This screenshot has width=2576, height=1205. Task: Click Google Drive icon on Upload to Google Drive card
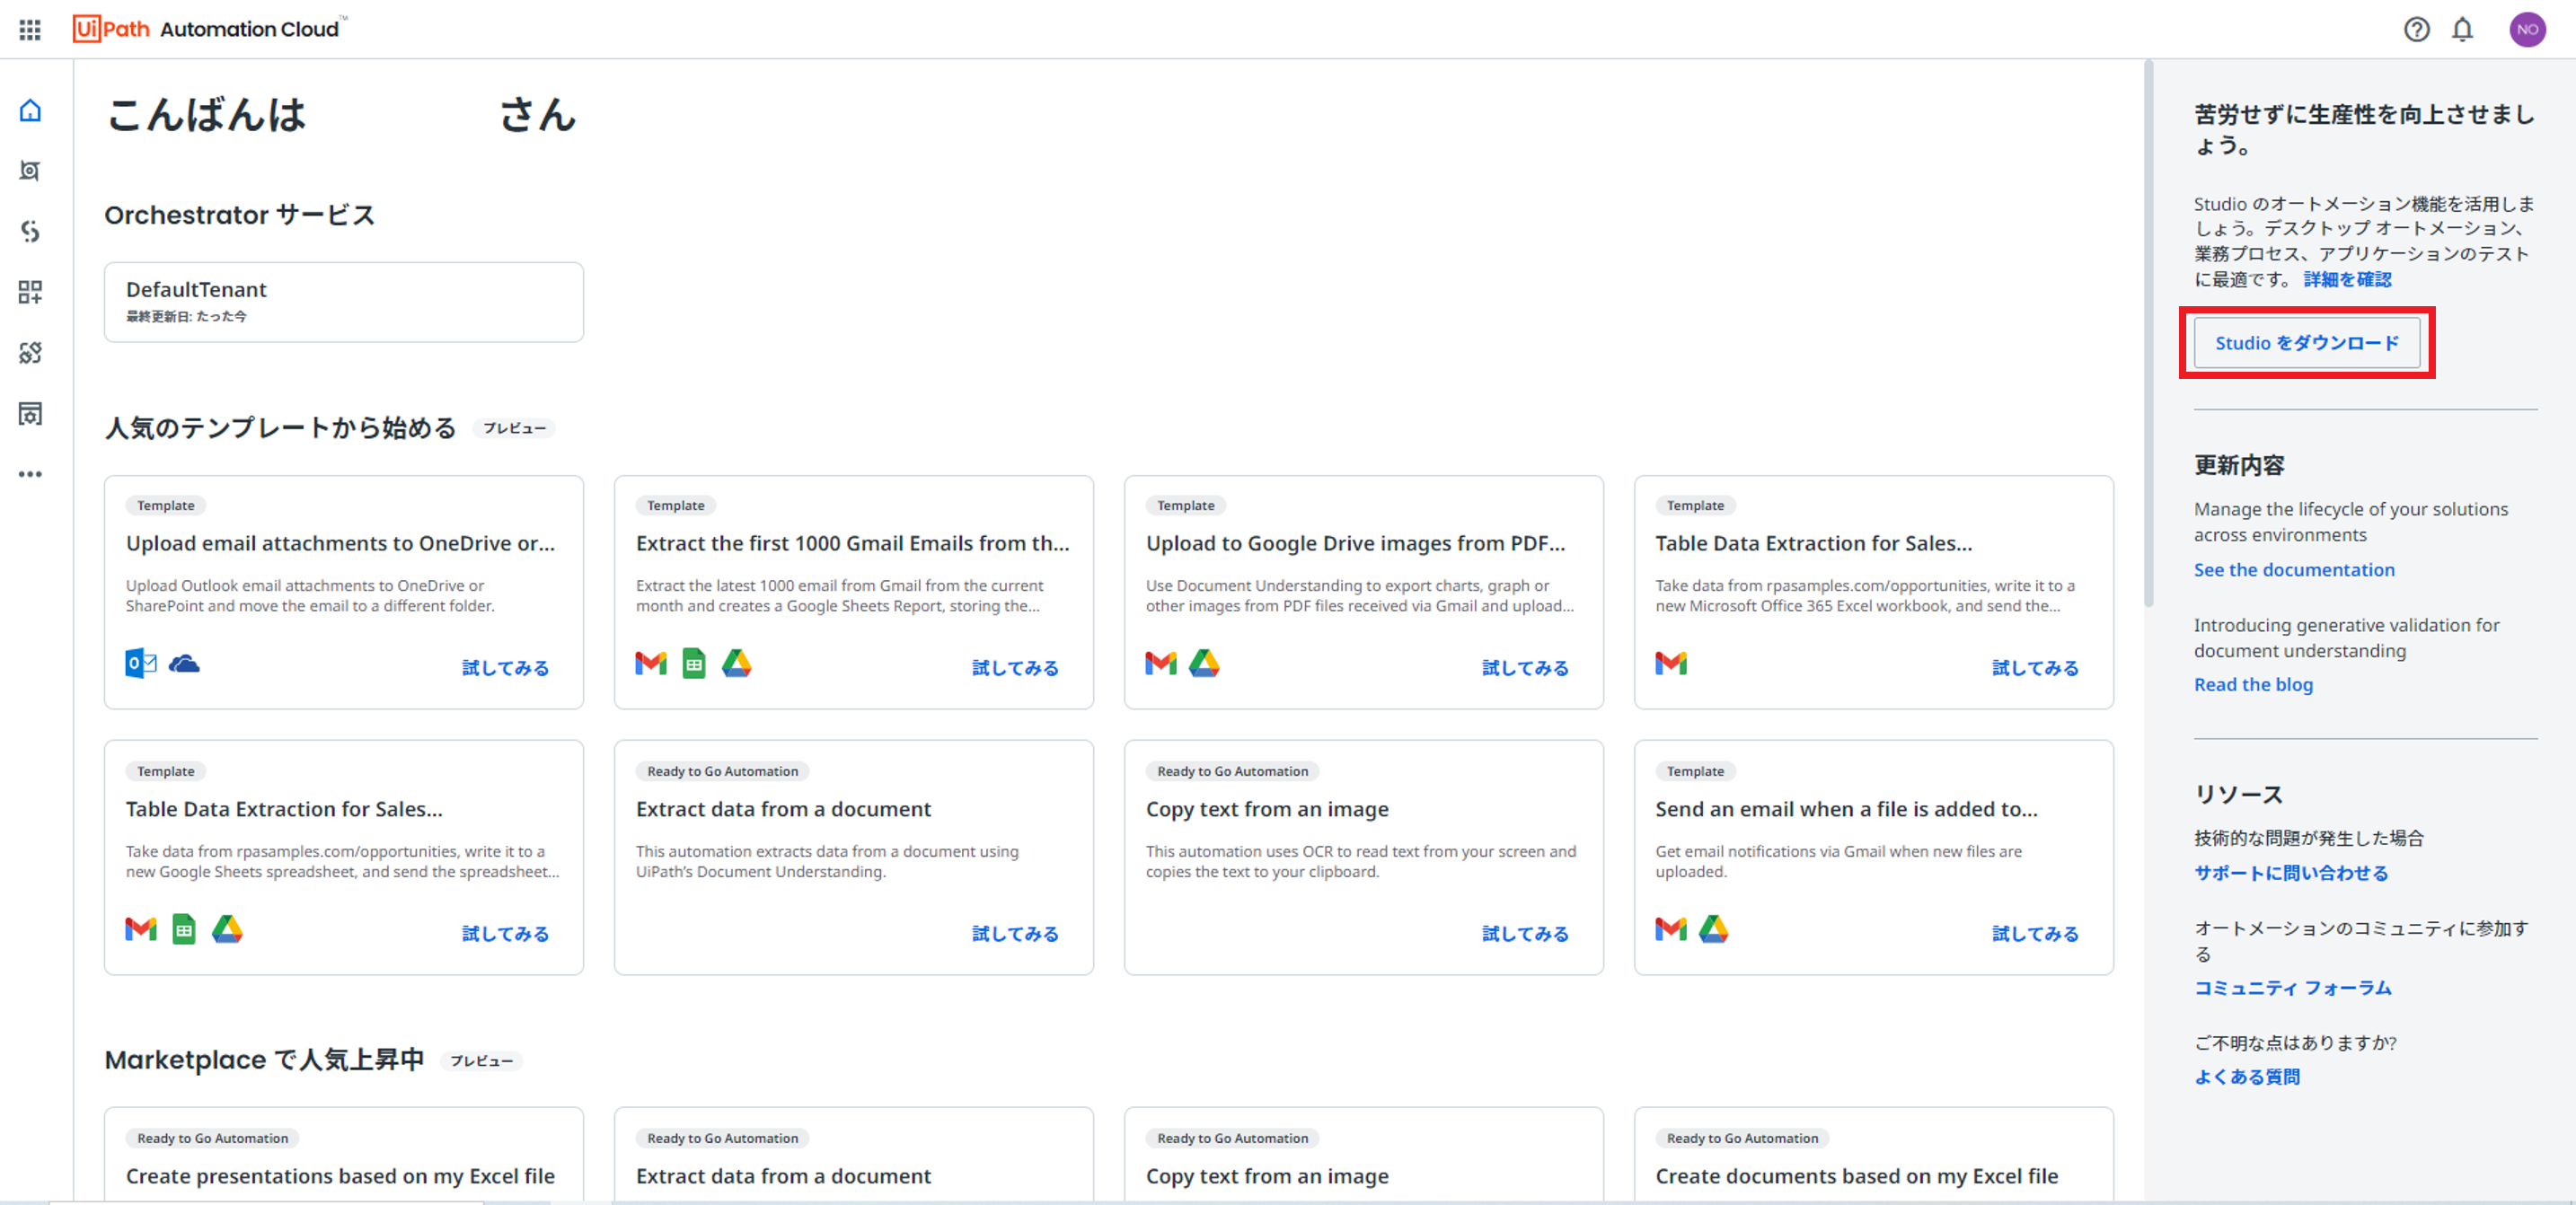(x=1204, y=663)
